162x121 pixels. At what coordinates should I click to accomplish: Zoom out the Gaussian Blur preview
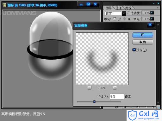[90, 88]
